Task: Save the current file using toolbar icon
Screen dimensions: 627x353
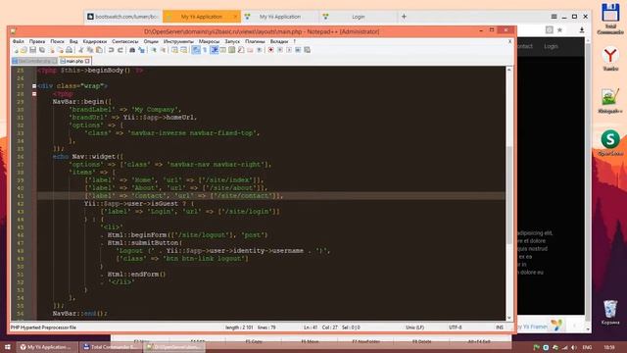Action: [x=32, y=50]
